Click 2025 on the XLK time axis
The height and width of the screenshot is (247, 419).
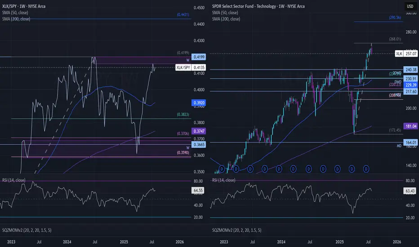[x=339, y=242]
